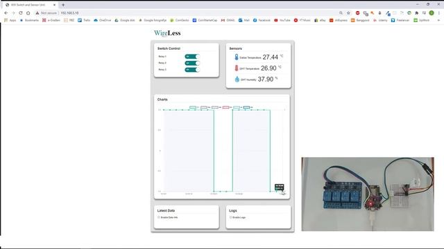Open the Trello bookmark
This screenshot has width=444, height=249.
(x=84, y=20)
